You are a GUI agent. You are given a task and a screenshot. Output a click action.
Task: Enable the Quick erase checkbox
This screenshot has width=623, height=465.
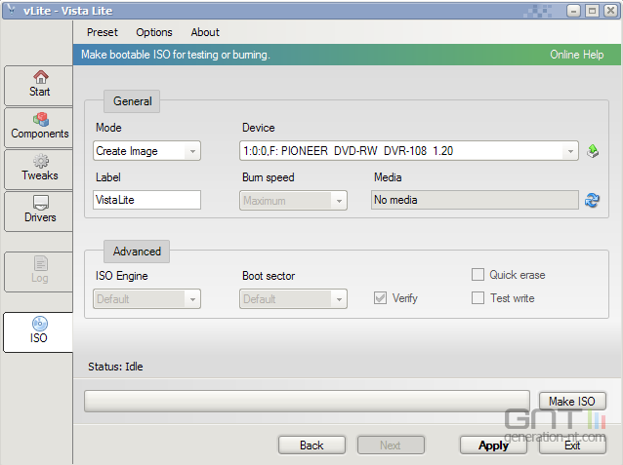click(478, 275)
